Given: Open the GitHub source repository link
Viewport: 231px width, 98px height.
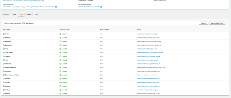Looking at the screenshot, I should tap(29, 7).
